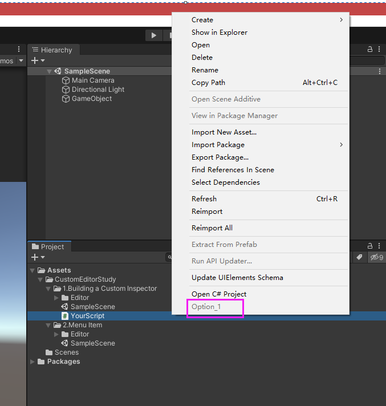Click the Assets folder icon
386x406 pixels.
pos(41,270)
